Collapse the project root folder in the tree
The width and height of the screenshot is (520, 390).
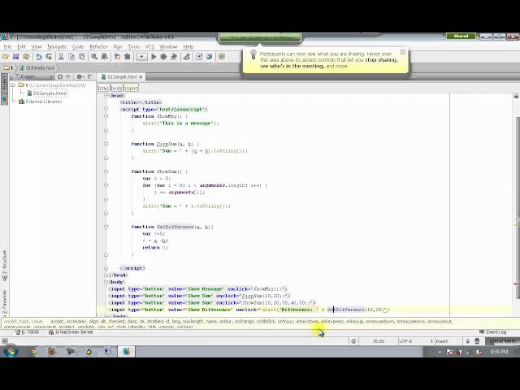(x=13, y=85)
